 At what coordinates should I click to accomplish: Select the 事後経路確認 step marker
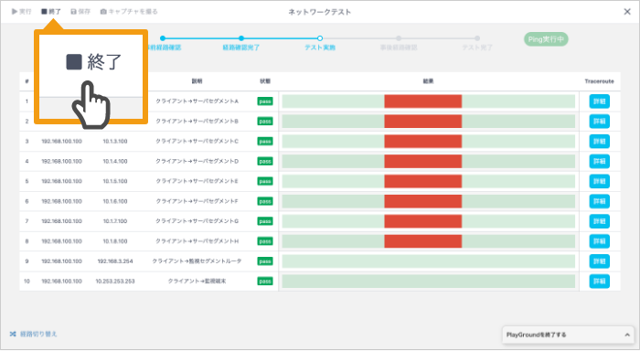click(x=399, y=38)
